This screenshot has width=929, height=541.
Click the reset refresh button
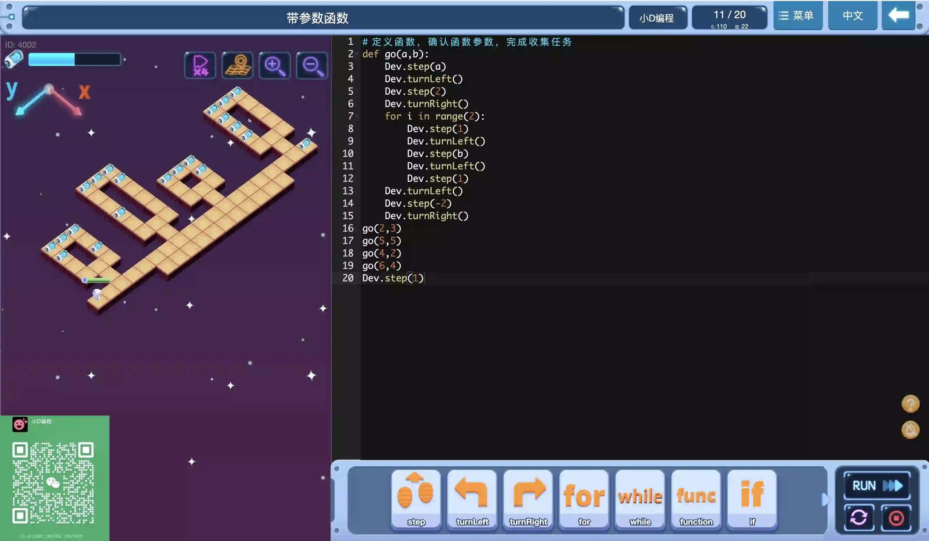(x=858, y=517)
